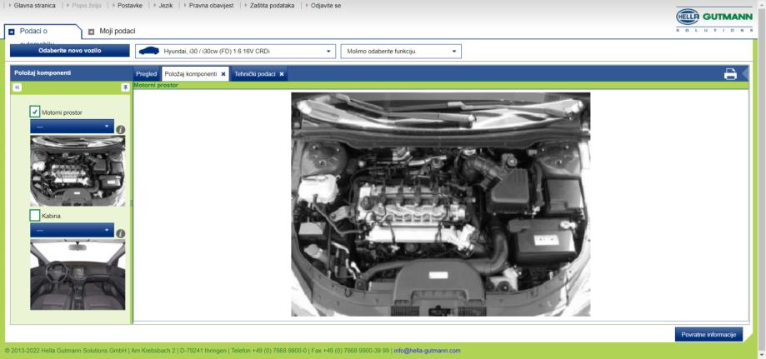766x359 pixels.
Task: Open the Molimo odaberite funkciju dropdown
Action: (x=400, y=52)
